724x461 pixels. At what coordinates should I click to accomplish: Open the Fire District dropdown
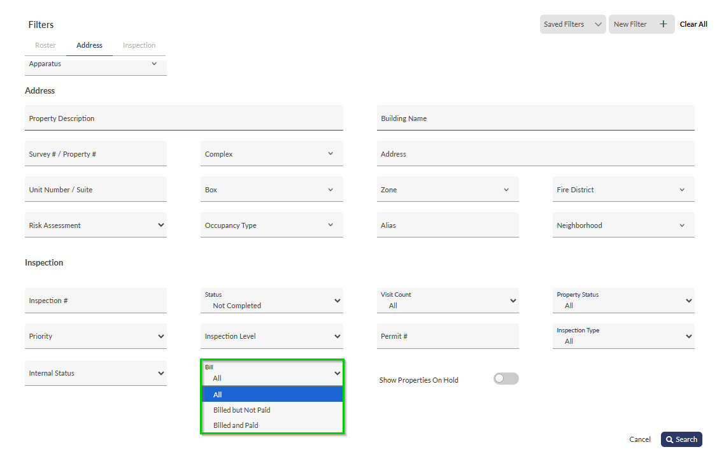coord(623,190)
